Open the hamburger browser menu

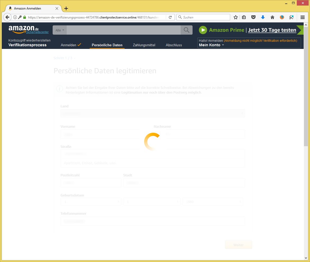303,17
